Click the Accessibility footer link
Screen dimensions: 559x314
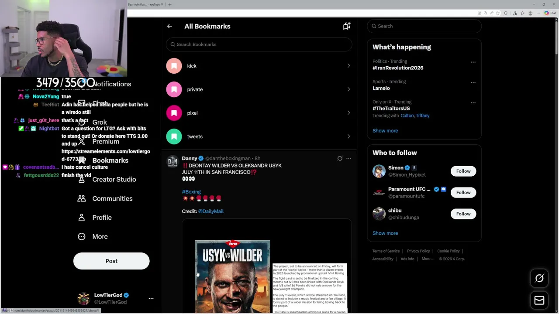(383, 259)
